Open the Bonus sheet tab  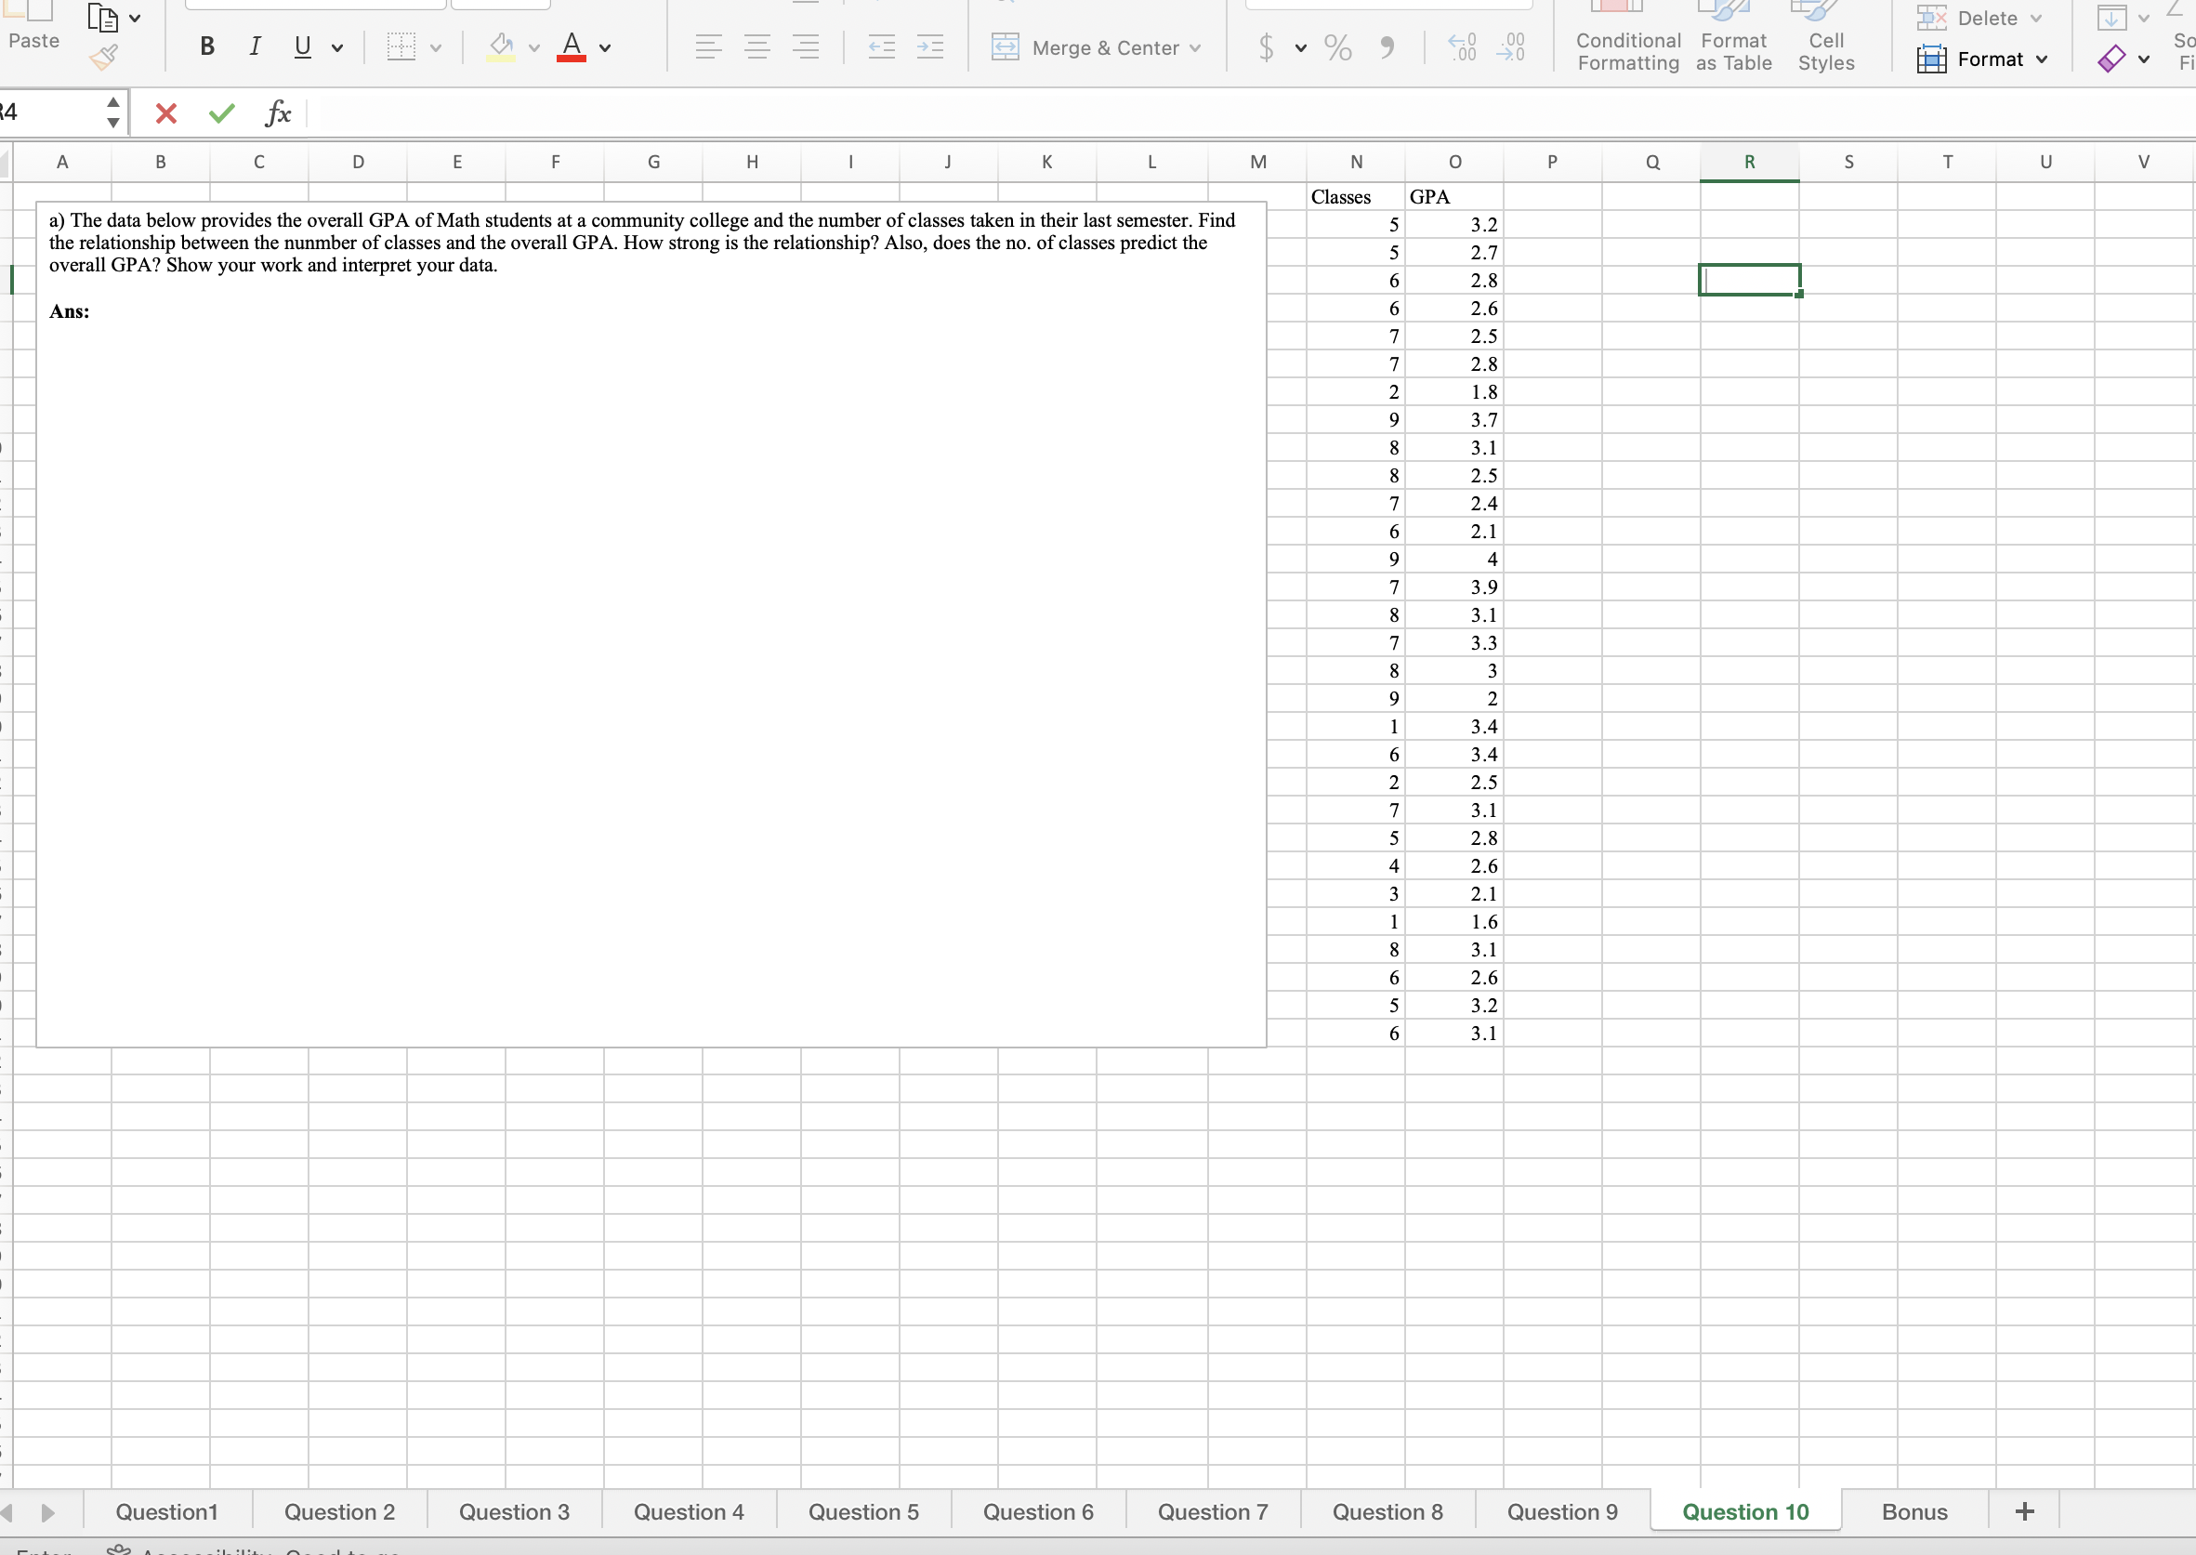point(1913,1511)
